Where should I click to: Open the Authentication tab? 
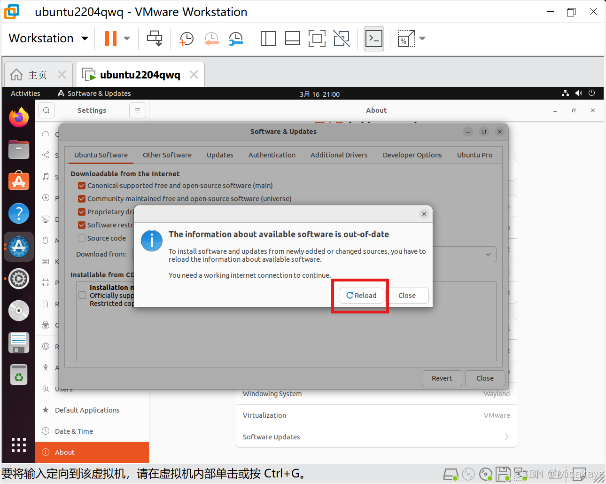272,155
